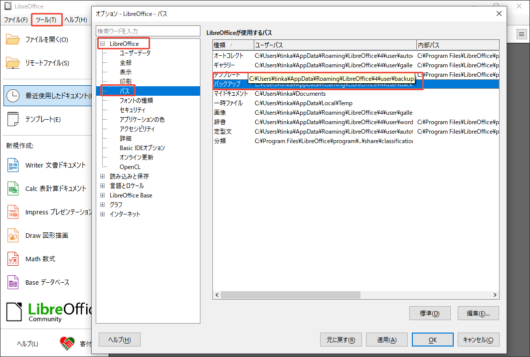Select the ギャラリー path row
Image resolution: width=530 pixels, height=357 pixels.
pyautogui.click(x=356, y=65)
